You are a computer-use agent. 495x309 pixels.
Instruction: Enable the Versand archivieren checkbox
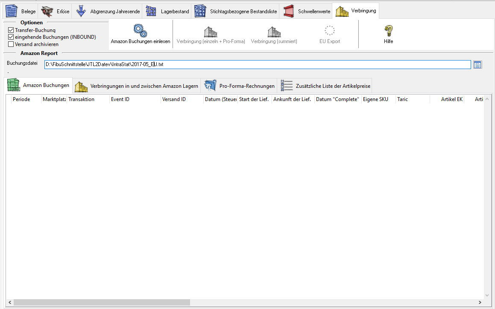tap(11, 44)
